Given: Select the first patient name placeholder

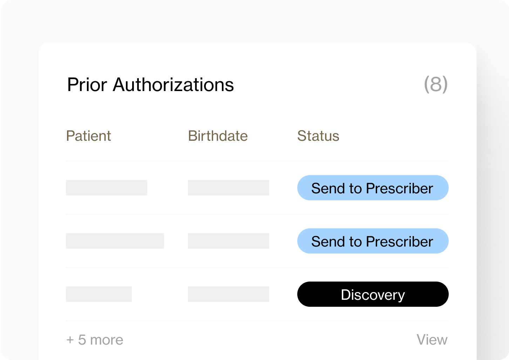Looking at the screenshot, I should click(106, 188).
